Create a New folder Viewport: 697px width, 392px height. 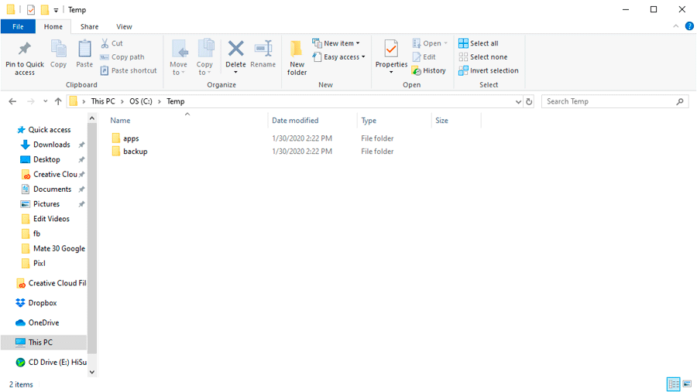tap(297, 58)
